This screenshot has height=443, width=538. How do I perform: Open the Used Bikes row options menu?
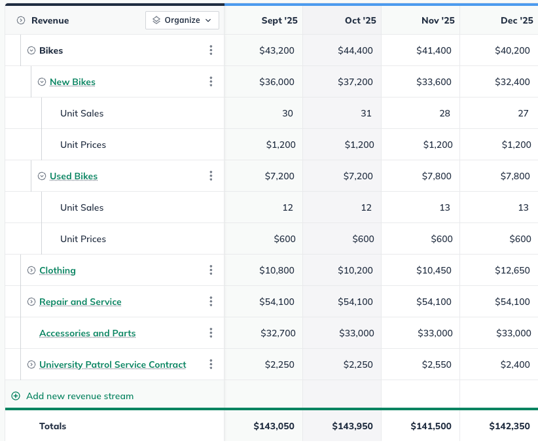click(211, 176)
